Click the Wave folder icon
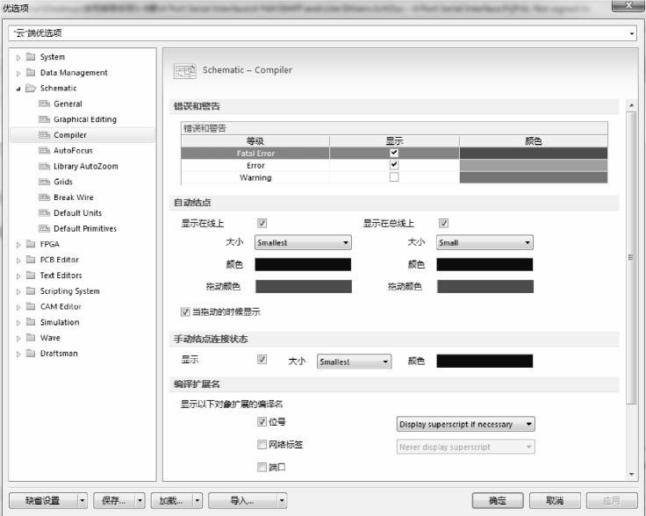The image size is (646, 516). click(31, 338)
